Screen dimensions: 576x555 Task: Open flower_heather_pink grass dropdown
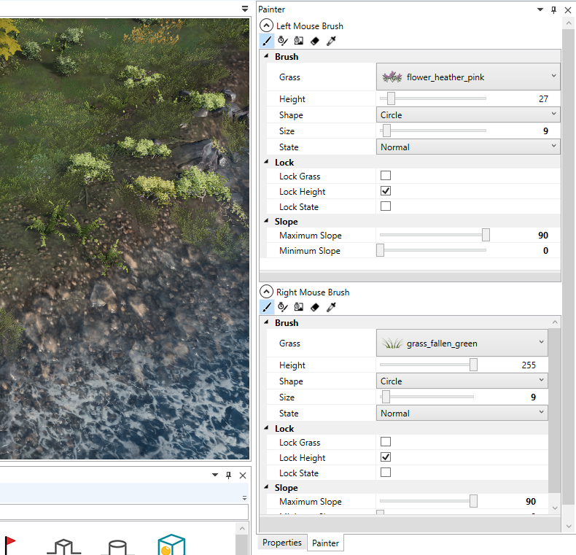point(468,77)
